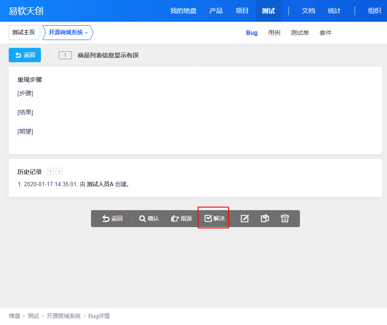This screenshot has width=387, height=325.
Task: Expand all history with the plus icon
Action: (x=59, y=171)
